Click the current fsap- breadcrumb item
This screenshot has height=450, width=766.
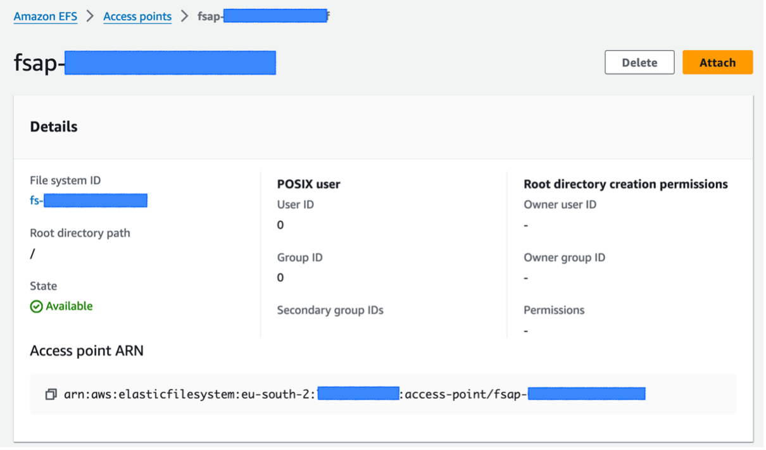[x=263, y=16]
